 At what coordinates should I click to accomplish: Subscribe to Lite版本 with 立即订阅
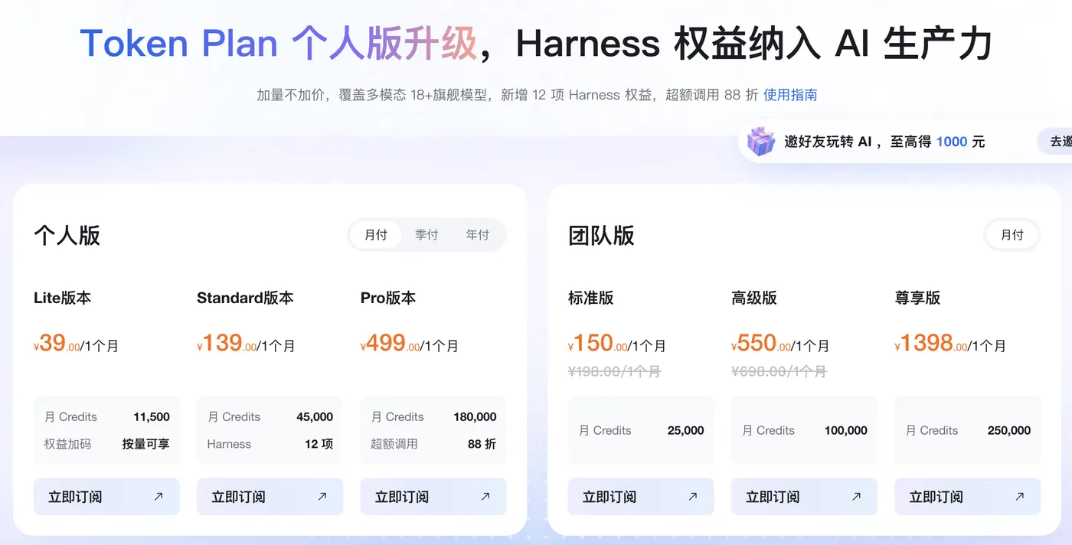pos(106,497)
